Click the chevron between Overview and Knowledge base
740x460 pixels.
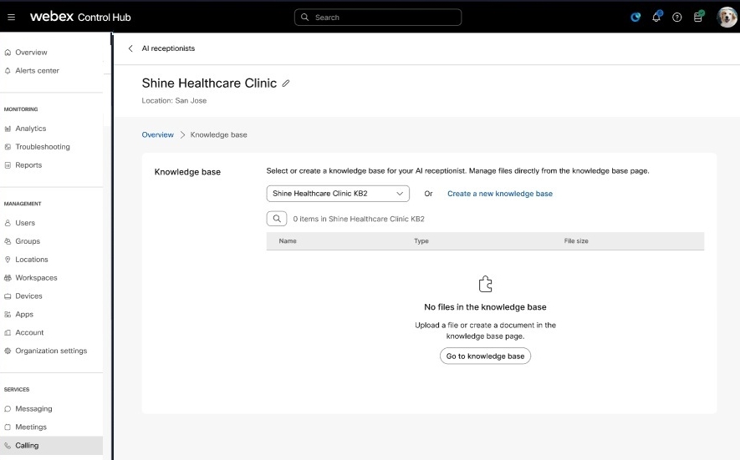click(x=182, y=134)
